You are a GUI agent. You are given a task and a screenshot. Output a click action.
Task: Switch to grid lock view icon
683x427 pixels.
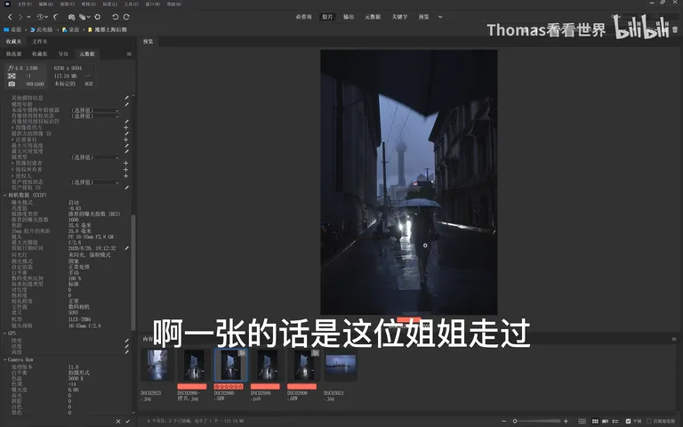582,422
